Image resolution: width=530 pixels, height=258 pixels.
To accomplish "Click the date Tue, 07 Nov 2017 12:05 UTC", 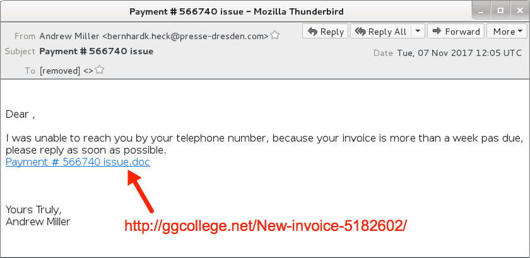I will pyautogui.click(x=459, y=53).
